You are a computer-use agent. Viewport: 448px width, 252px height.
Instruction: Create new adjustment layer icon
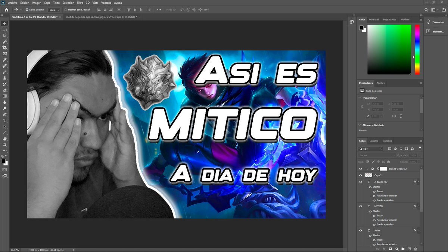coord(396,249)
